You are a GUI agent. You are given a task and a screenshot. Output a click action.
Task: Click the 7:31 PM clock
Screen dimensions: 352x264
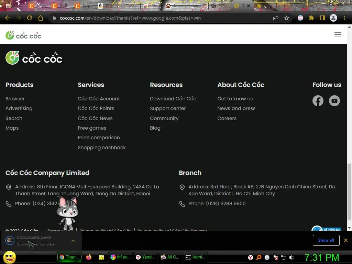[322, 257]
